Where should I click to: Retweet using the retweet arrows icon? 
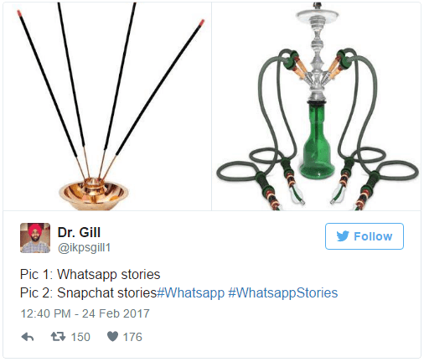58,337
